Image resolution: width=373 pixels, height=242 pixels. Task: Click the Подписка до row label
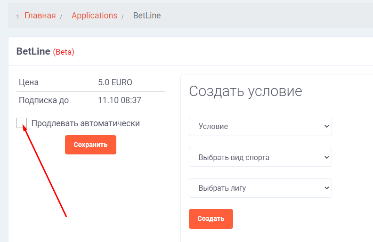coord(44,100)
